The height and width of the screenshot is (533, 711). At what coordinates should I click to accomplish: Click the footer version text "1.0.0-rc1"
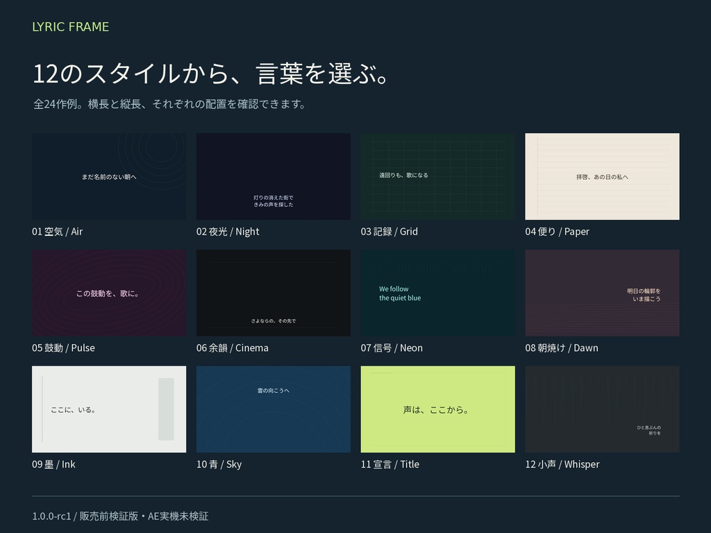(51, 516)
